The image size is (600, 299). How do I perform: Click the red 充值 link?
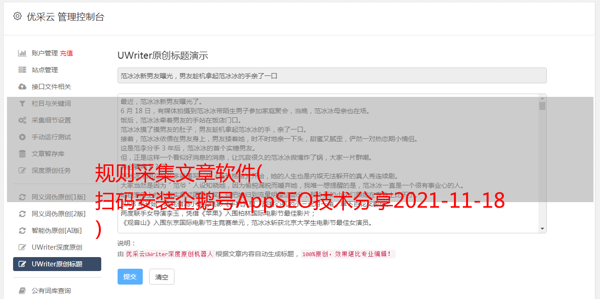[x=66, y=53]
